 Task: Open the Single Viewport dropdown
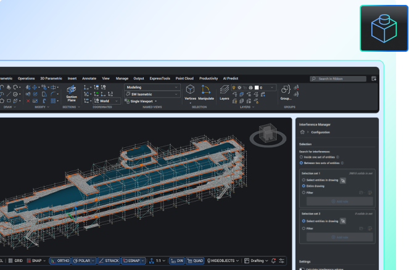pos(141,101)
